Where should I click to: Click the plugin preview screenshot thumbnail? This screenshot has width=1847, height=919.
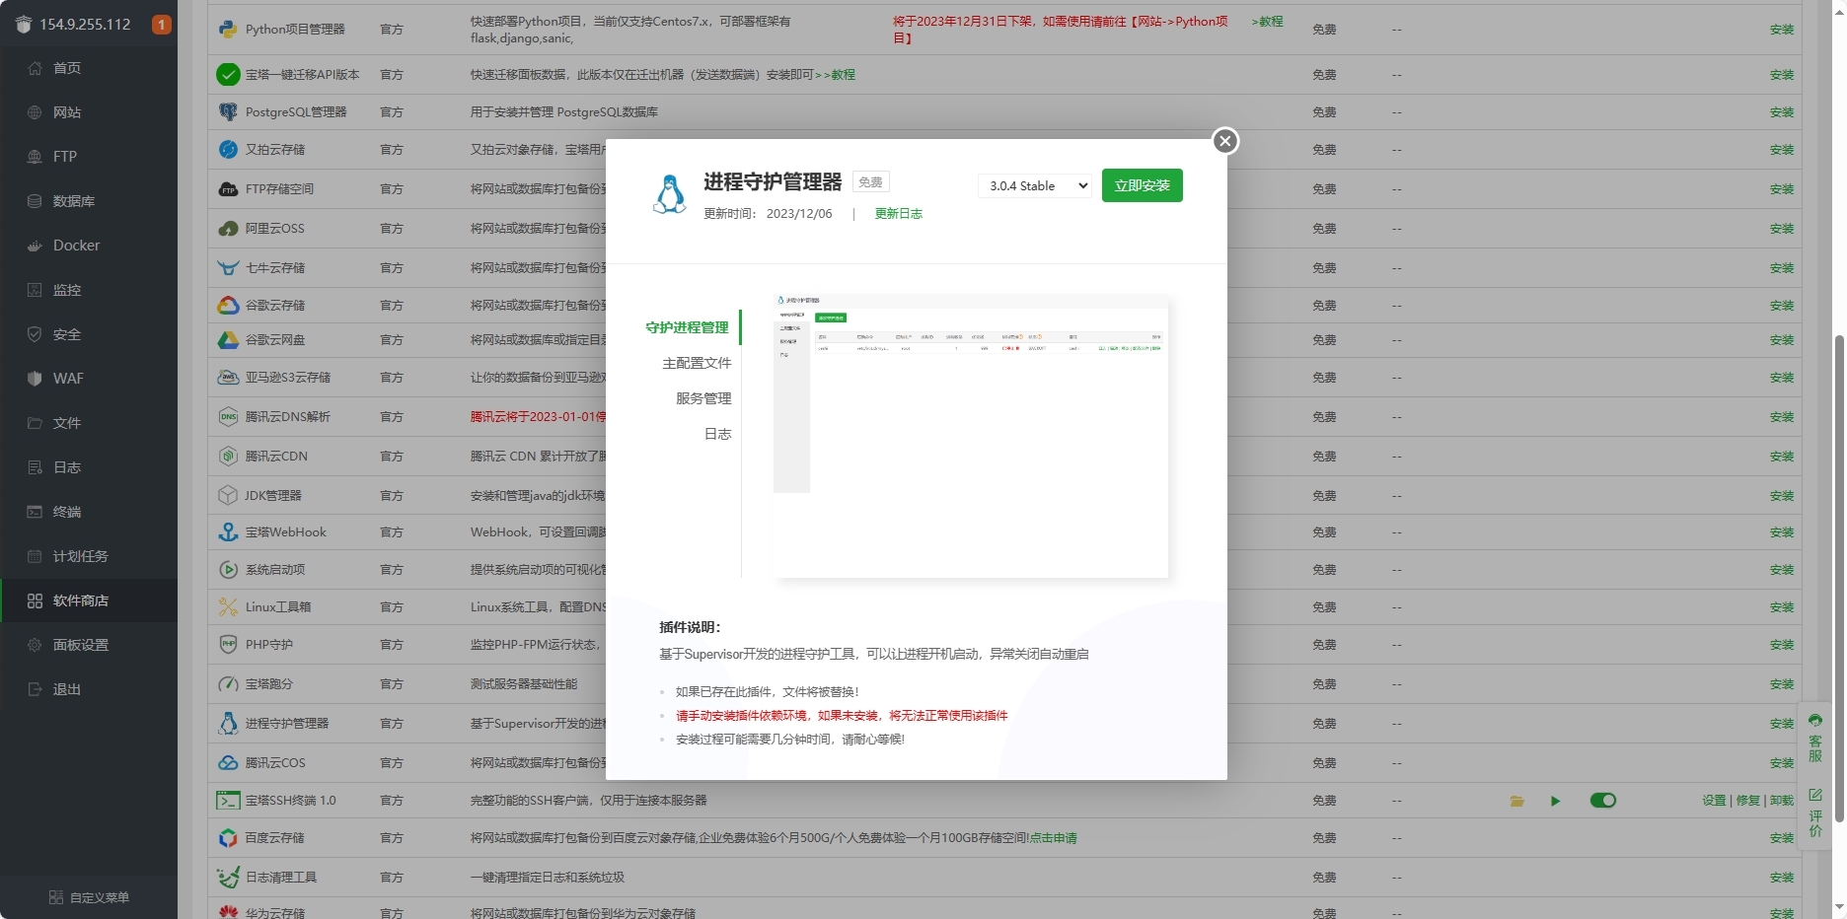click(970, 435)
